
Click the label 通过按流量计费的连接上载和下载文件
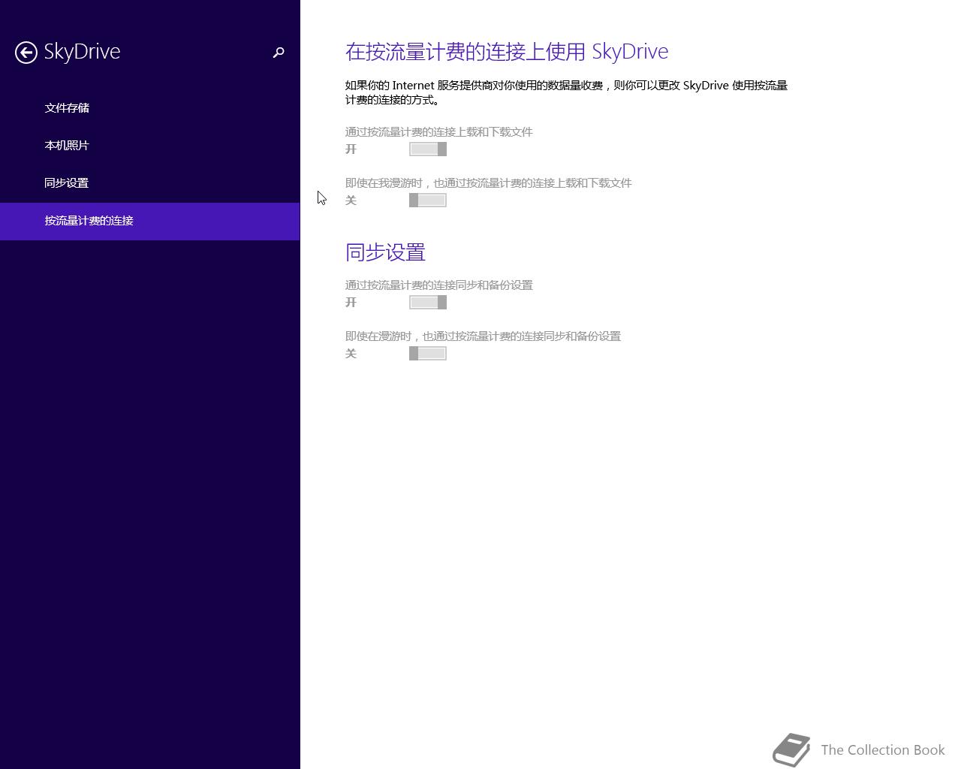(438, 132)
